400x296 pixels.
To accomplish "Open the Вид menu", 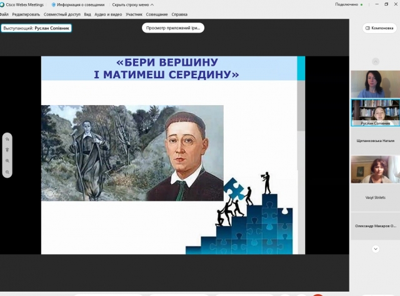I will point(87,14).
